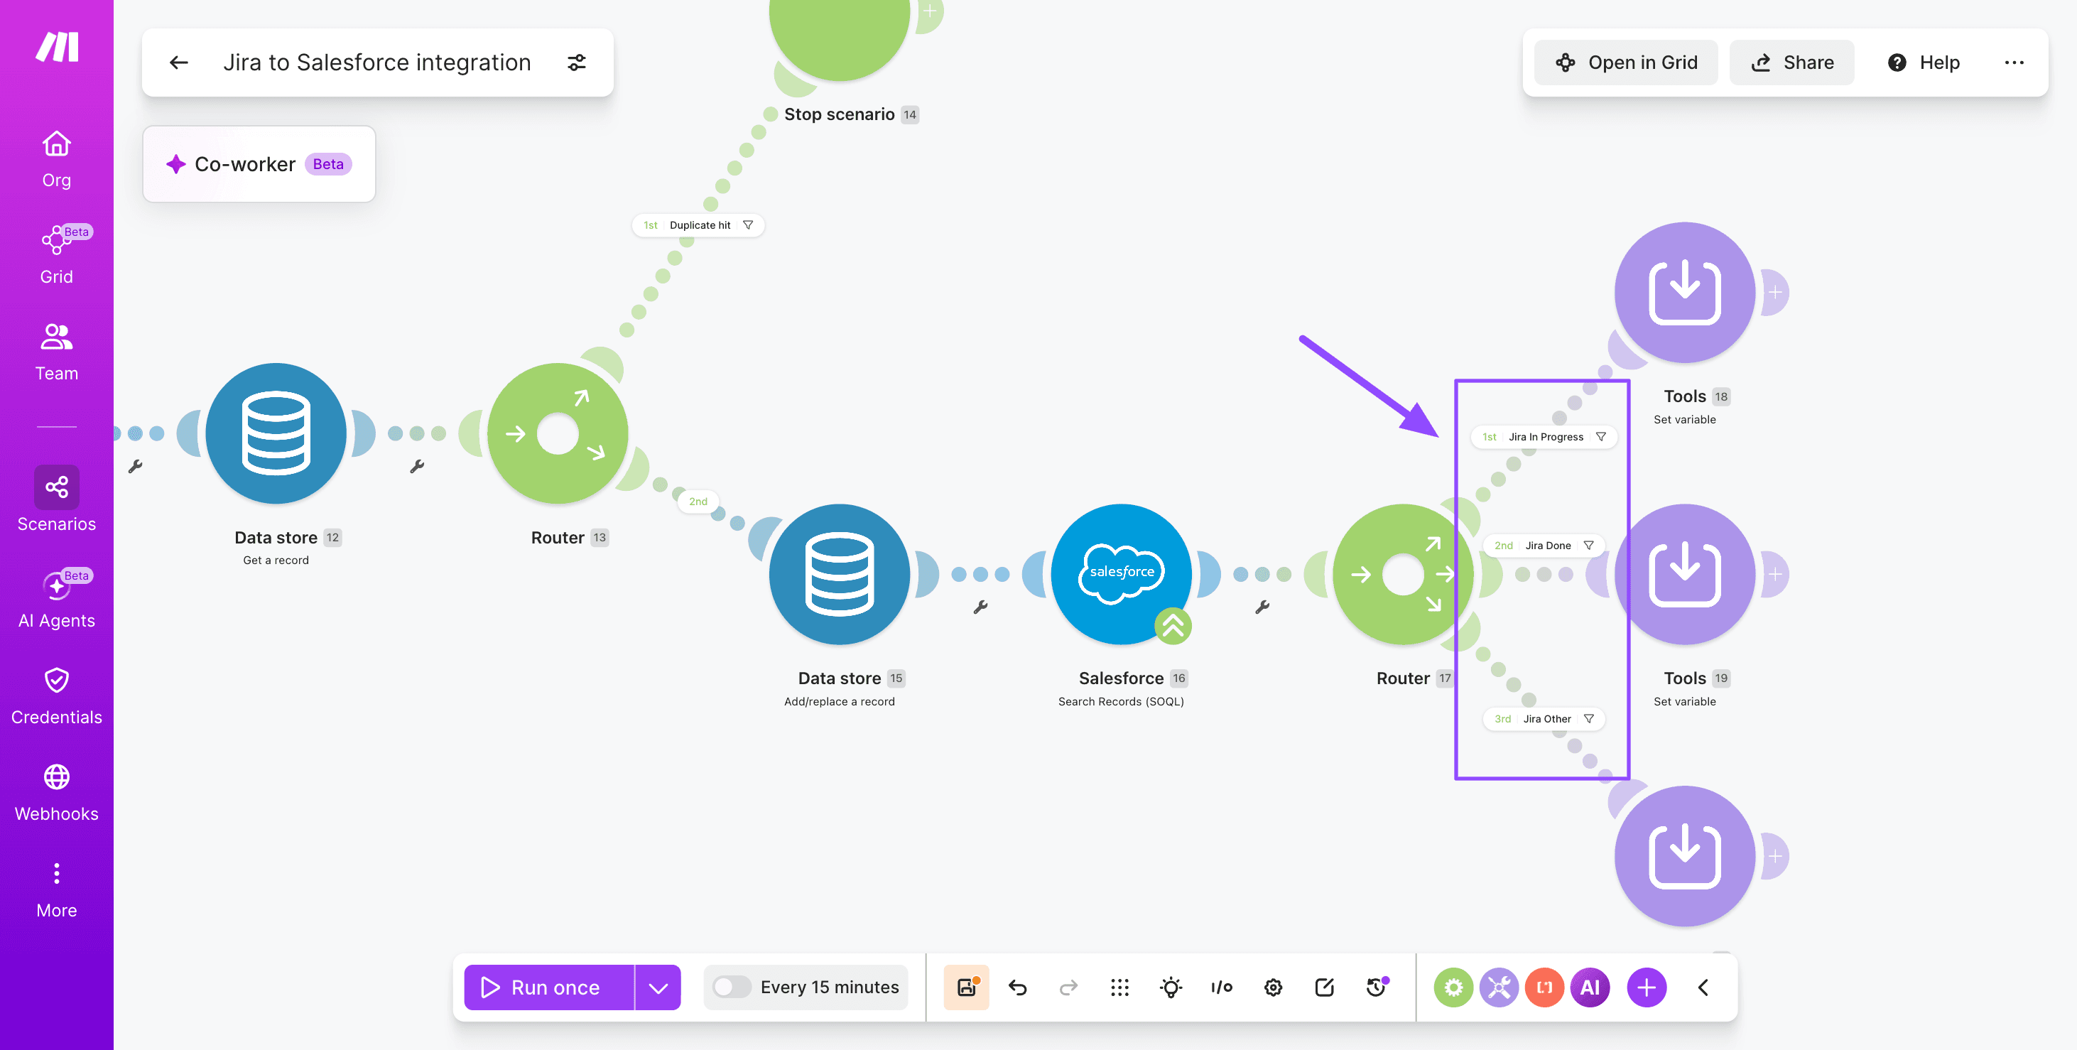2077x1050 pixels.
Task: Open the Scenarios section
Action: (x=56, y=499)
